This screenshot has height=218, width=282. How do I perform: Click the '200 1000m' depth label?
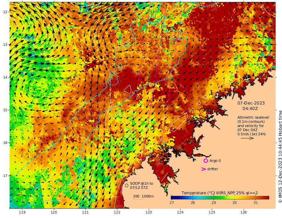click(143, 196)
